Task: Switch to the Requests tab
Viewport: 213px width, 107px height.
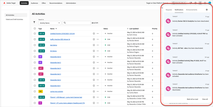Action: pyautogui.click(x=169, y=10)
